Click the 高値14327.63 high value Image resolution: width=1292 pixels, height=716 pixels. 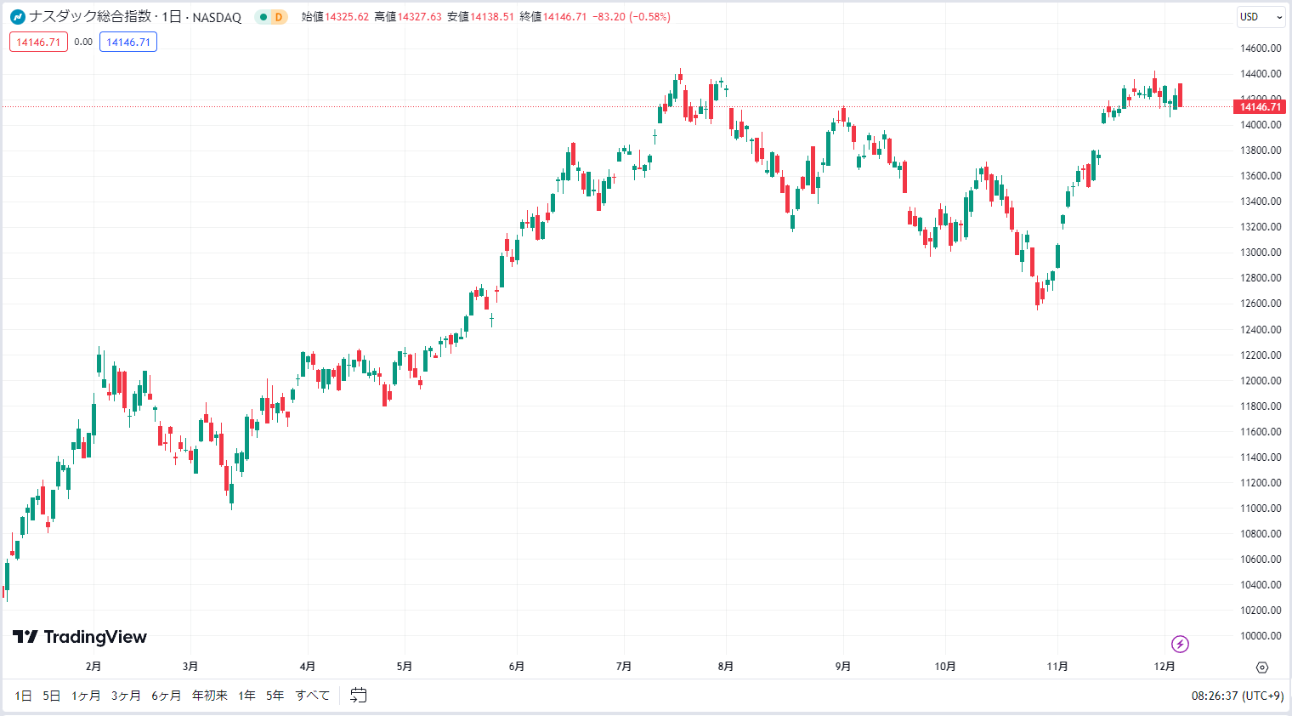(408, 17)
